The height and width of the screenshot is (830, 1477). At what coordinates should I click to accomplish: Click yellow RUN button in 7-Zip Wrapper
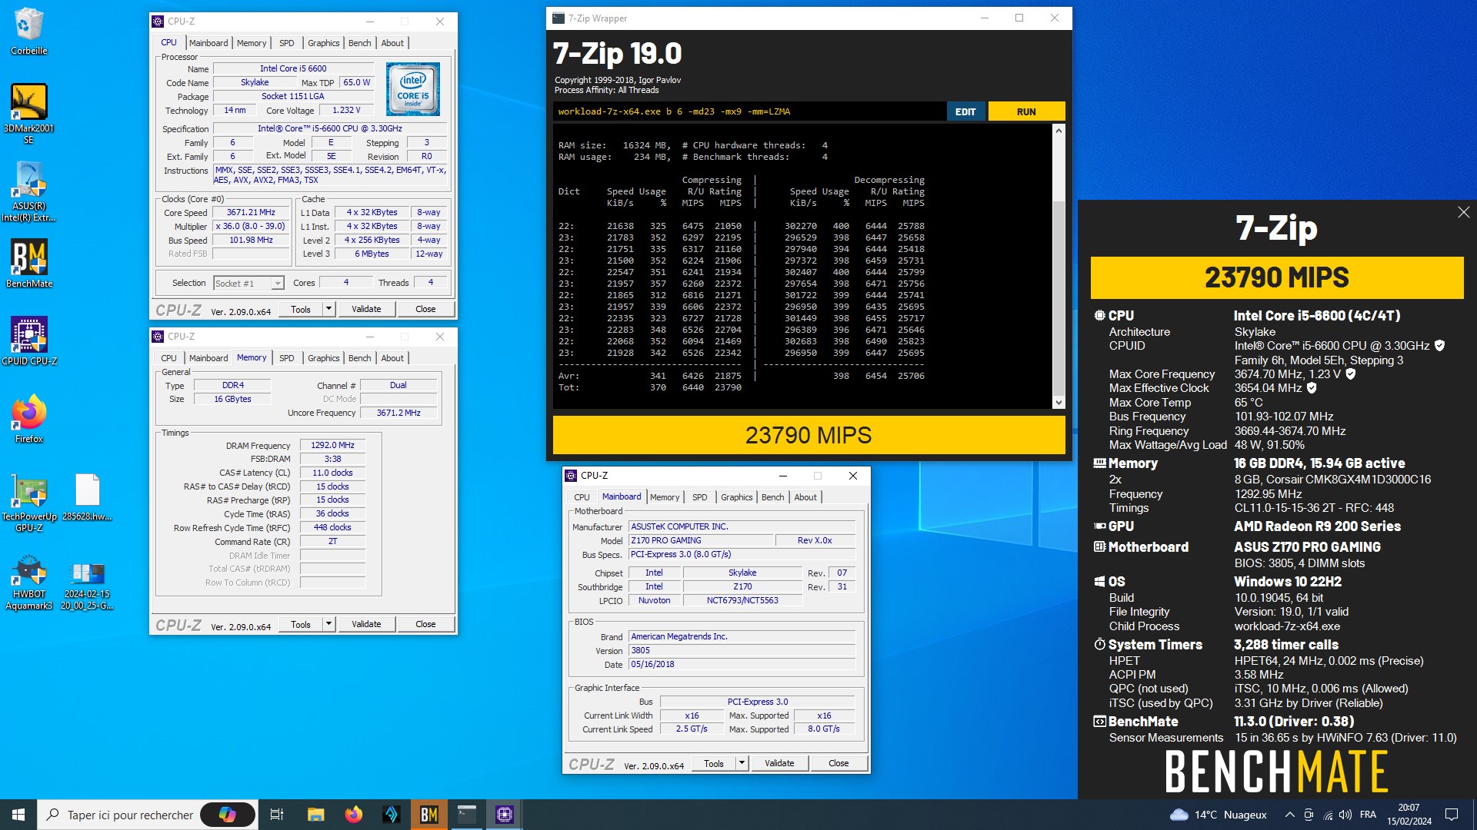pyautogui.click(x=1026, y=111)
